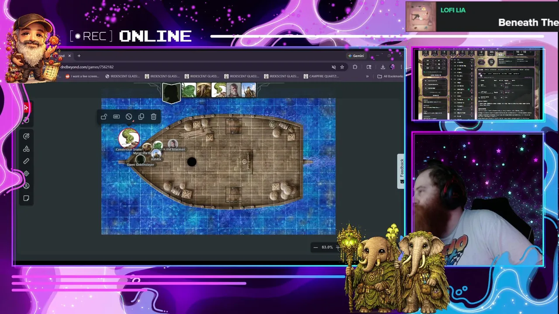Open the character tokens tool
The image size is (559, 314).
coord(26,186)
